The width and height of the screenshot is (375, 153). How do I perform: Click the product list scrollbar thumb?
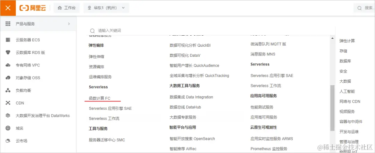(332, 108)
